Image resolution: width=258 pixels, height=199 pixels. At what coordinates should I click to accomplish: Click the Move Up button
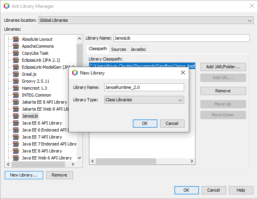click(x=223, y=104)
